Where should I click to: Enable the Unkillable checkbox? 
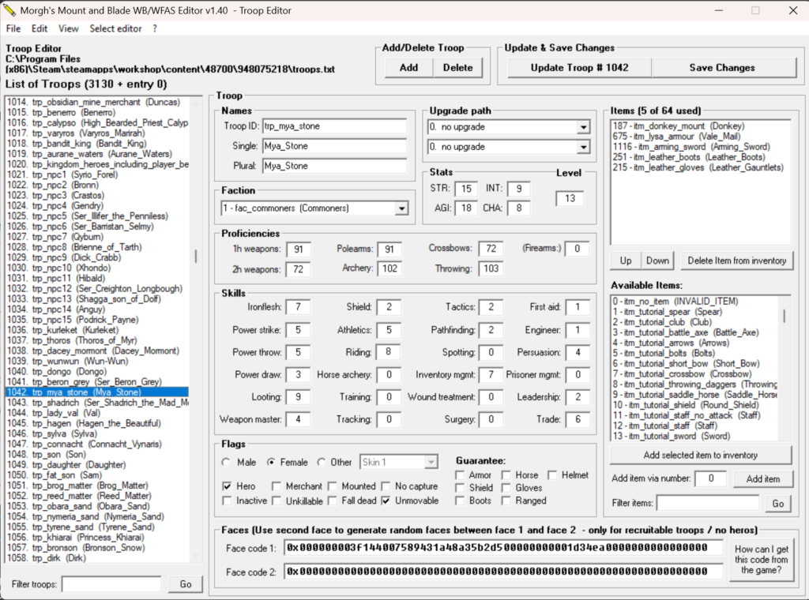click(x=277, y=501)
